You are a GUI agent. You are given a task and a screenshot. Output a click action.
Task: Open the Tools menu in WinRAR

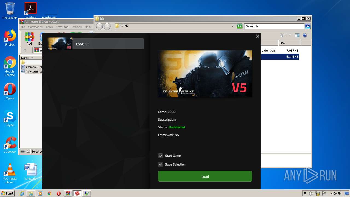[x=49, y=27]
